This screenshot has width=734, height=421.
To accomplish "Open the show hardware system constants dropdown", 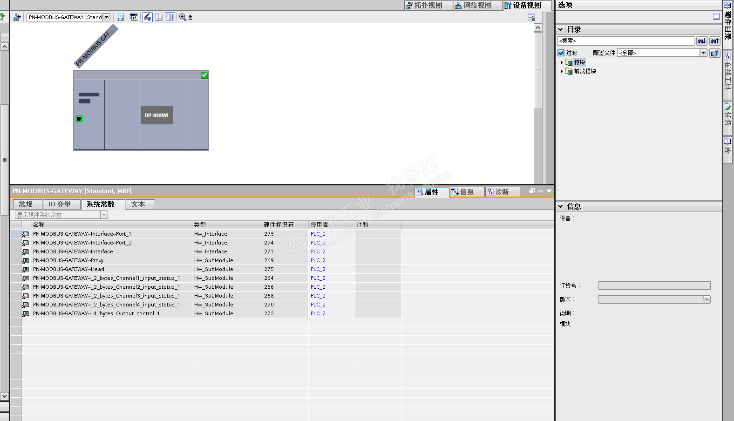I will pyautogui.click(x=104, y=215).
